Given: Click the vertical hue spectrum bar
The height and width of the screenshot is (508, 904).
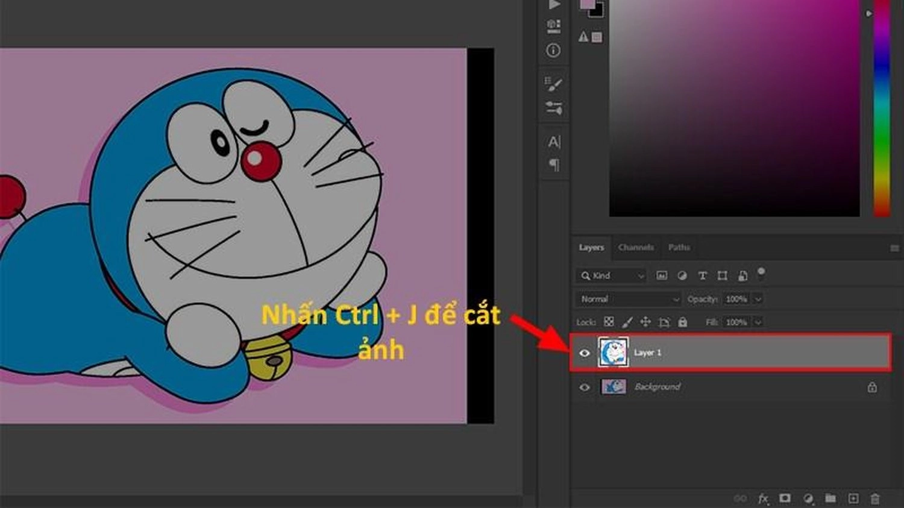Looking at the screenshot, I should [x=882, y=108].
